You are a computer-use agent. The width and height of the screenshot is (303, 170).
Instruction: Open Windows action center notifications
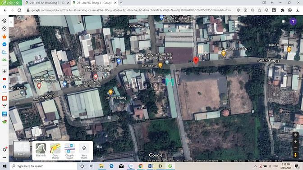[297, 166]
